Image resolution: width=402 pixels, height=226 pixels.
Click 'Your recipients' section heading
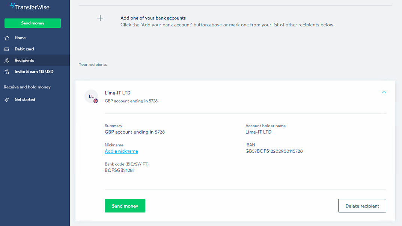[93, 65]
